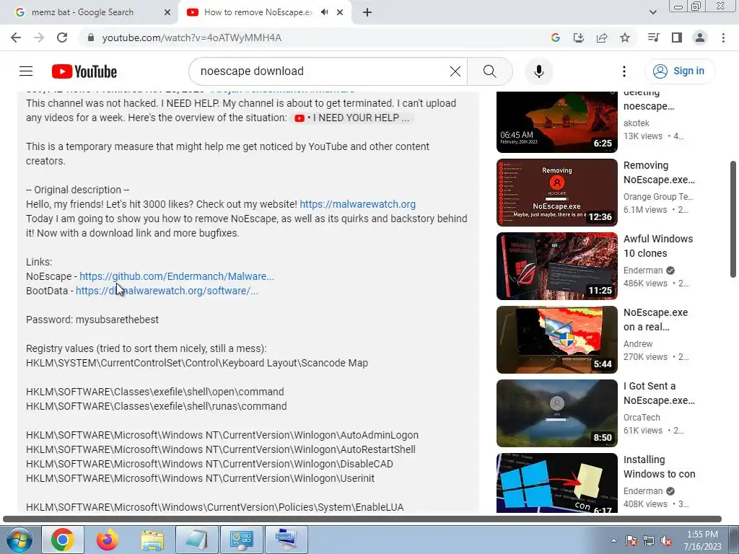The height and width of the screenshot is (554, 739).
Task: Click the I Got Sent a NoEscape.exe title
Action: (659, 393)
